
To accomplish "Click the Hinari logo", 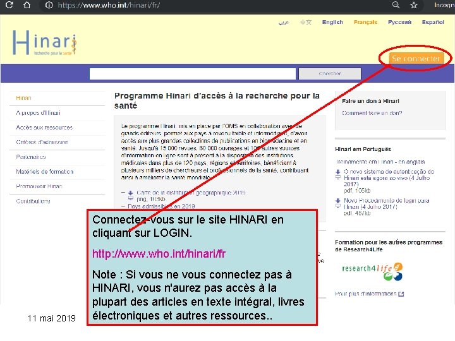I will tap(45, 43).
